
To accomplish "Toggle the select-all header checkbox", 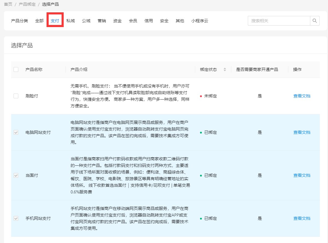I will tap(16, 69).
